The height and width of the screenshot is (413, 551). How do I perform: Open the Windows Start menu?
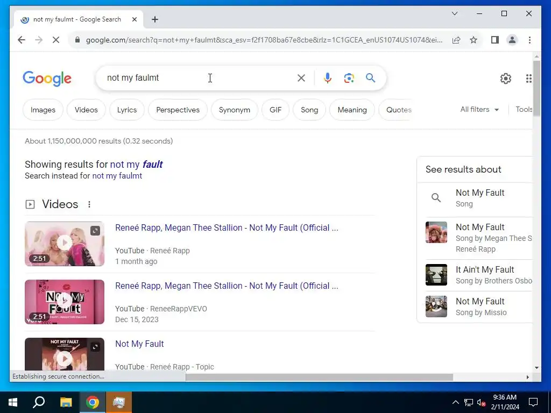click(x=13, y=402)
